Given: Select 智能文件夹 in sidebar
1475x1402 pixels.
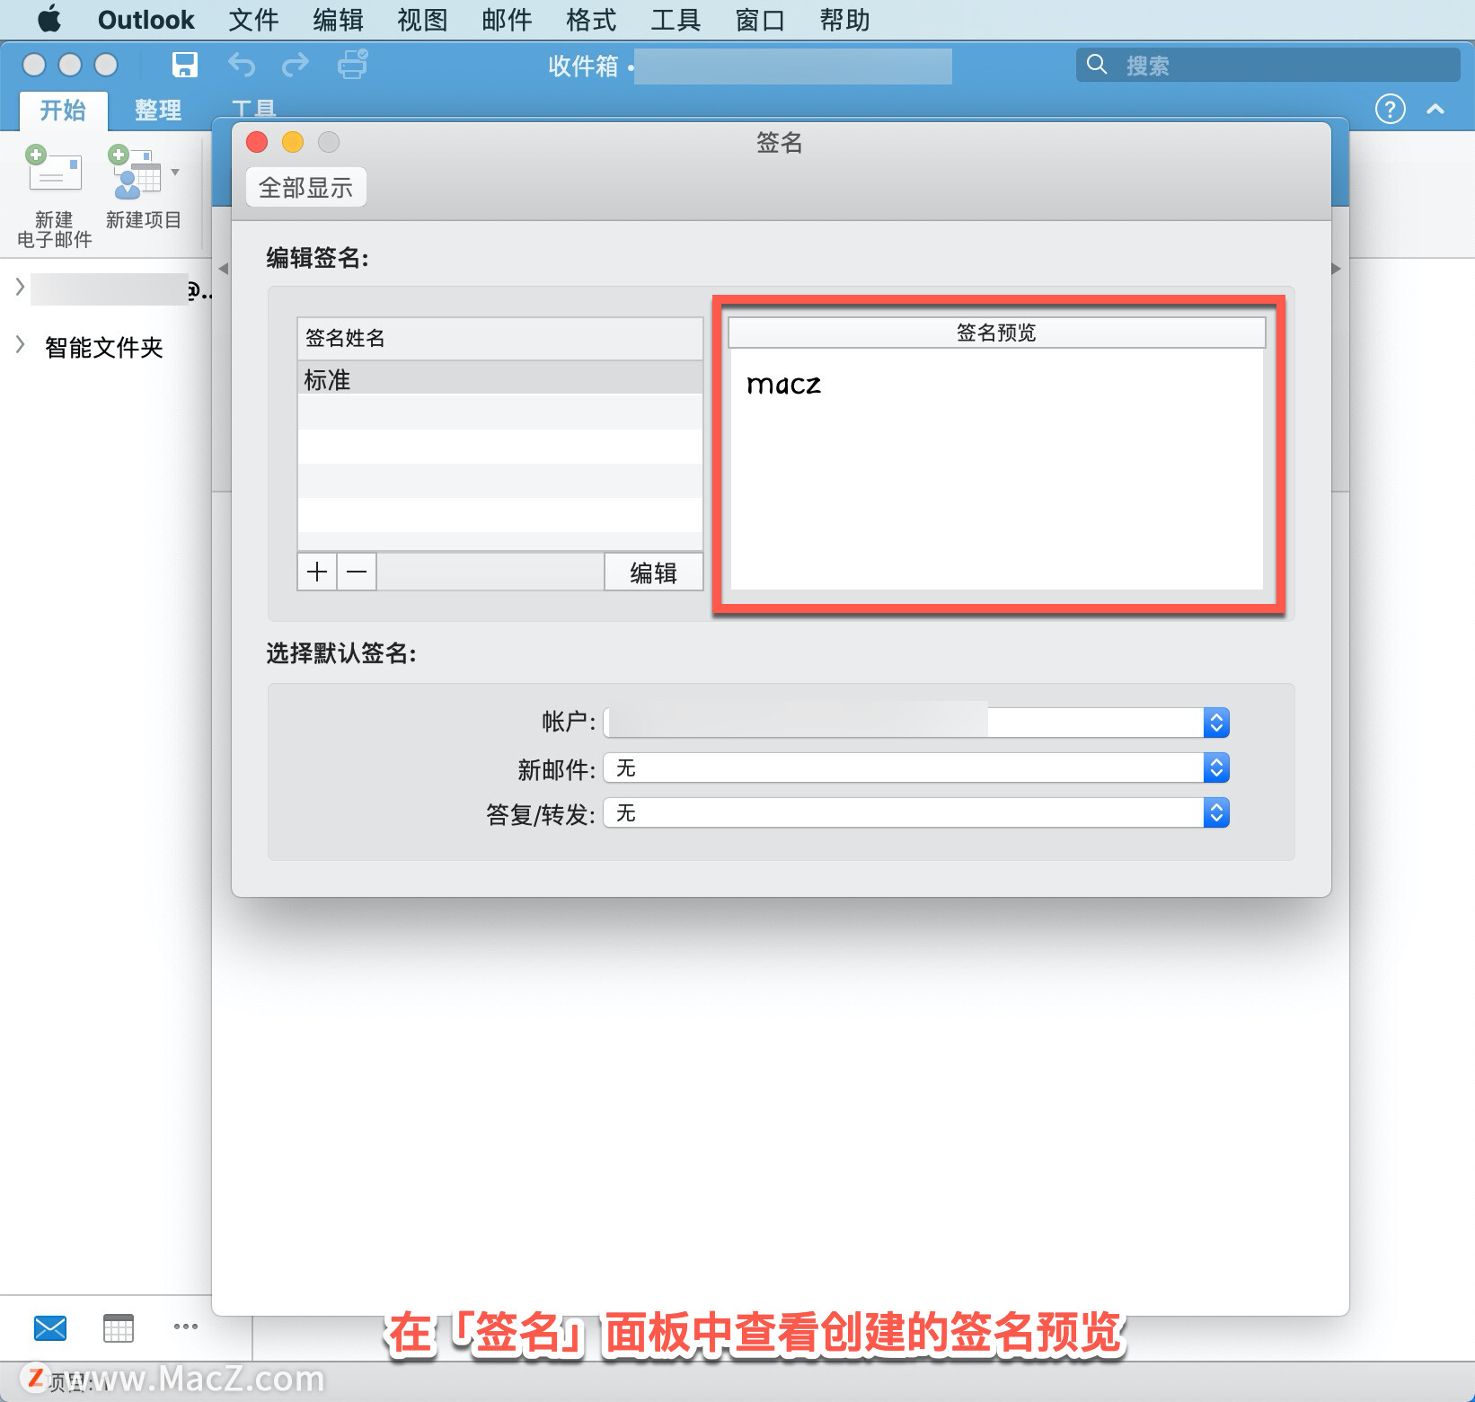Looking at the screenshot, I should 104,347.
